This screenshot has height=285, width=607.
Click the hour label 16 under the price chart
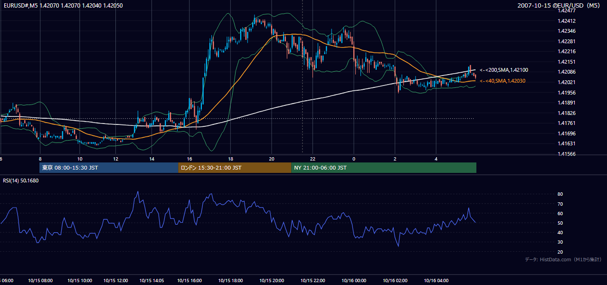pyautogui.click(x=189, y=159)
